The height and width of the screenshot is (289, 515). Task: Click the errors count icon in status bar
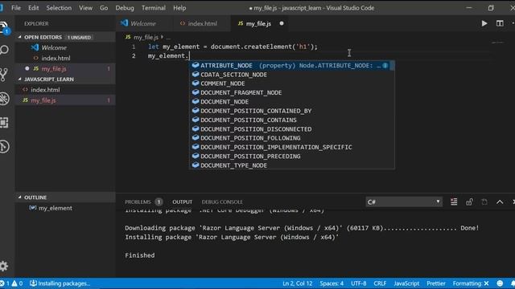(4, 283)
